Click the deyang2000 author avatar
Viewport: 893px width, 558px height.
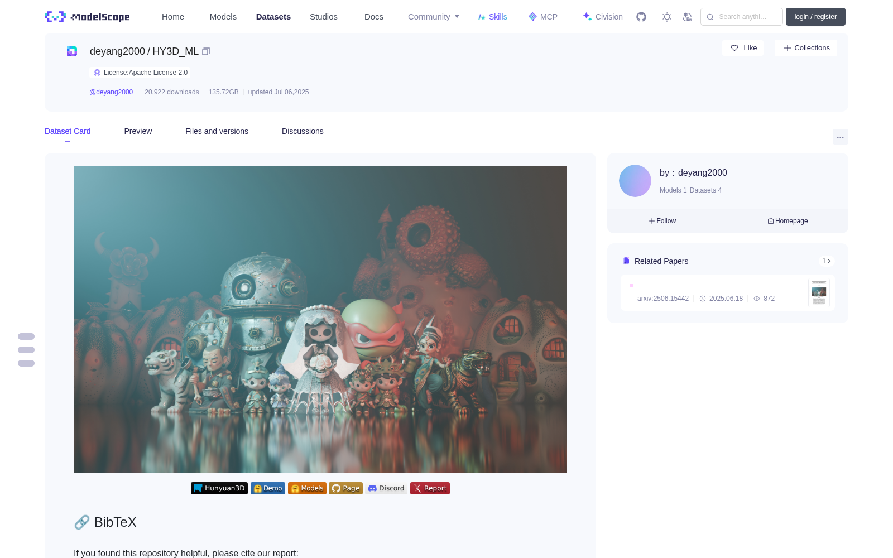tap(635, 181)
